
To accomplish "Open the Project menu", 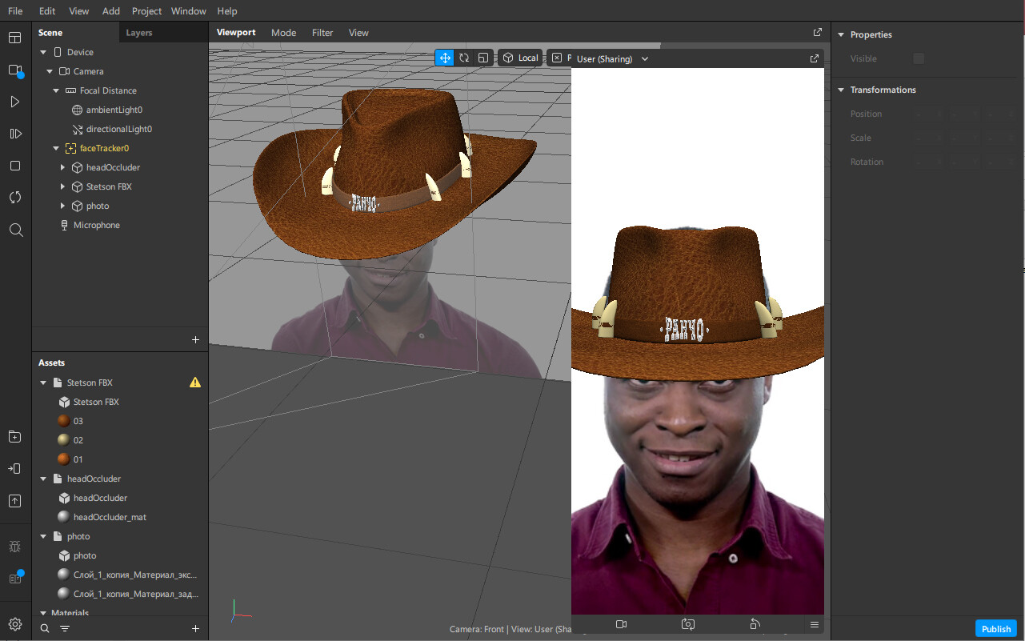I will point(146,10).
